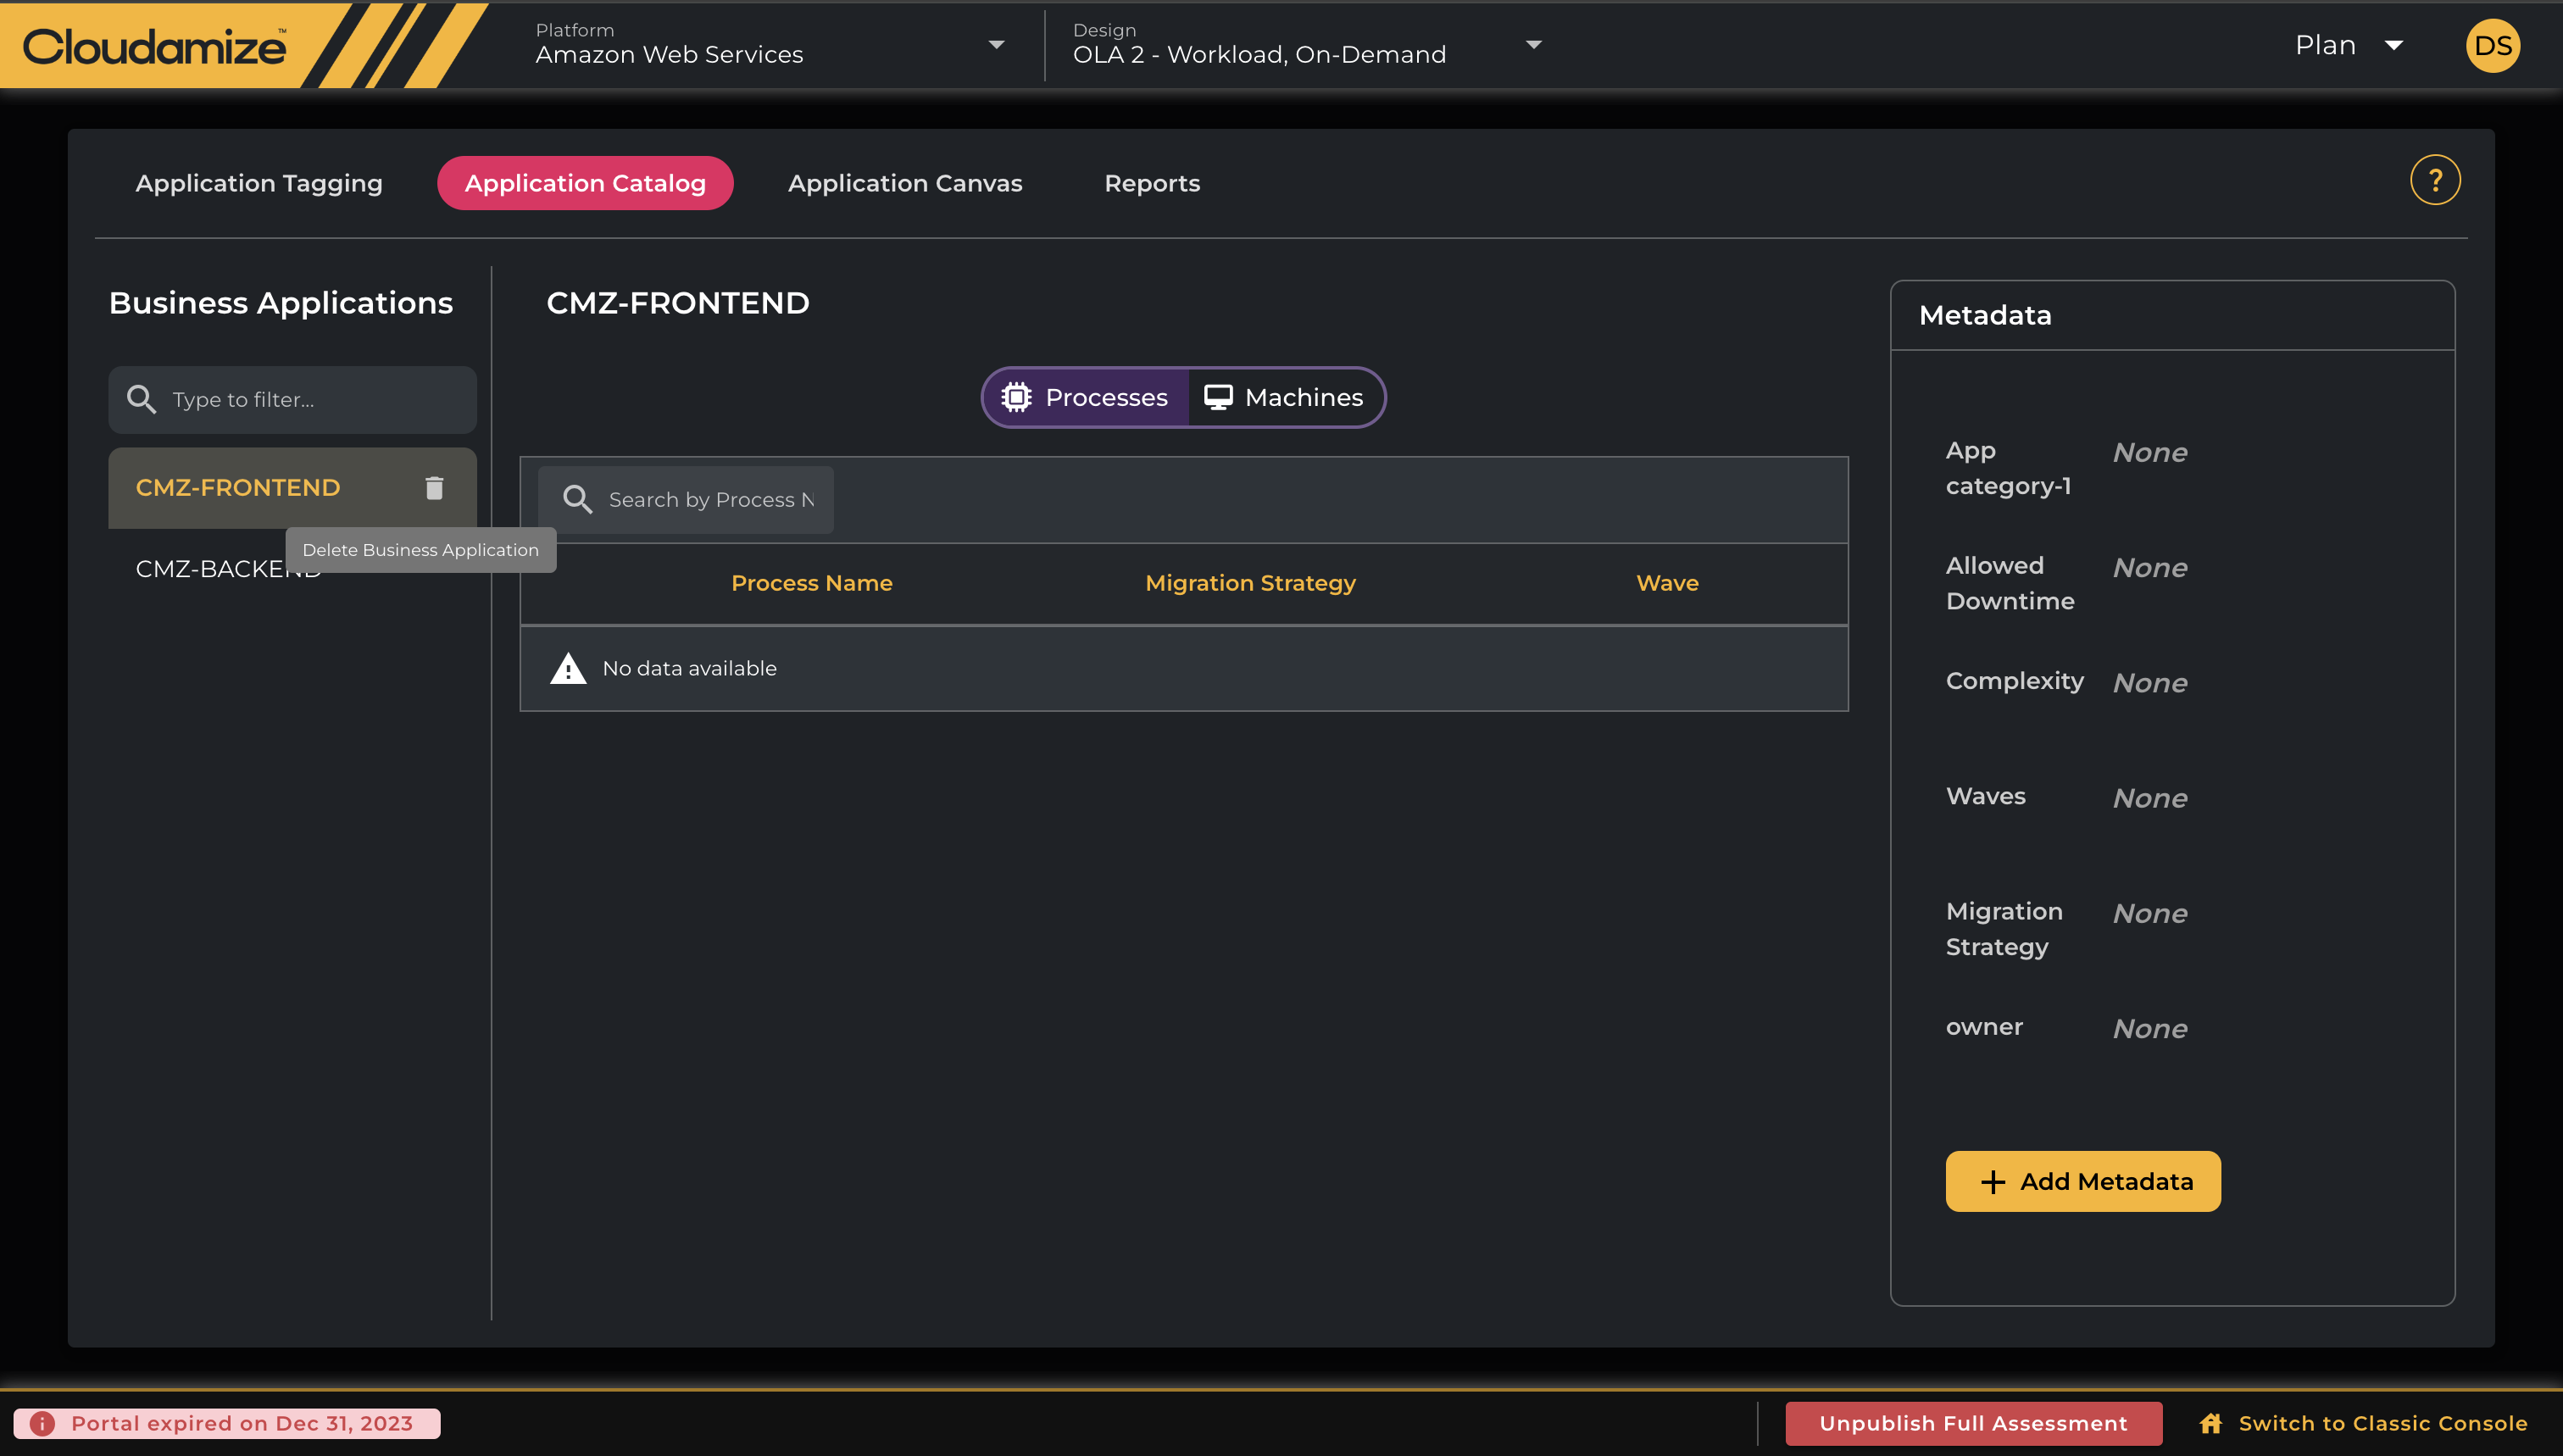Click Unpublish Full Assessment button

[x=1973, y=1423]
